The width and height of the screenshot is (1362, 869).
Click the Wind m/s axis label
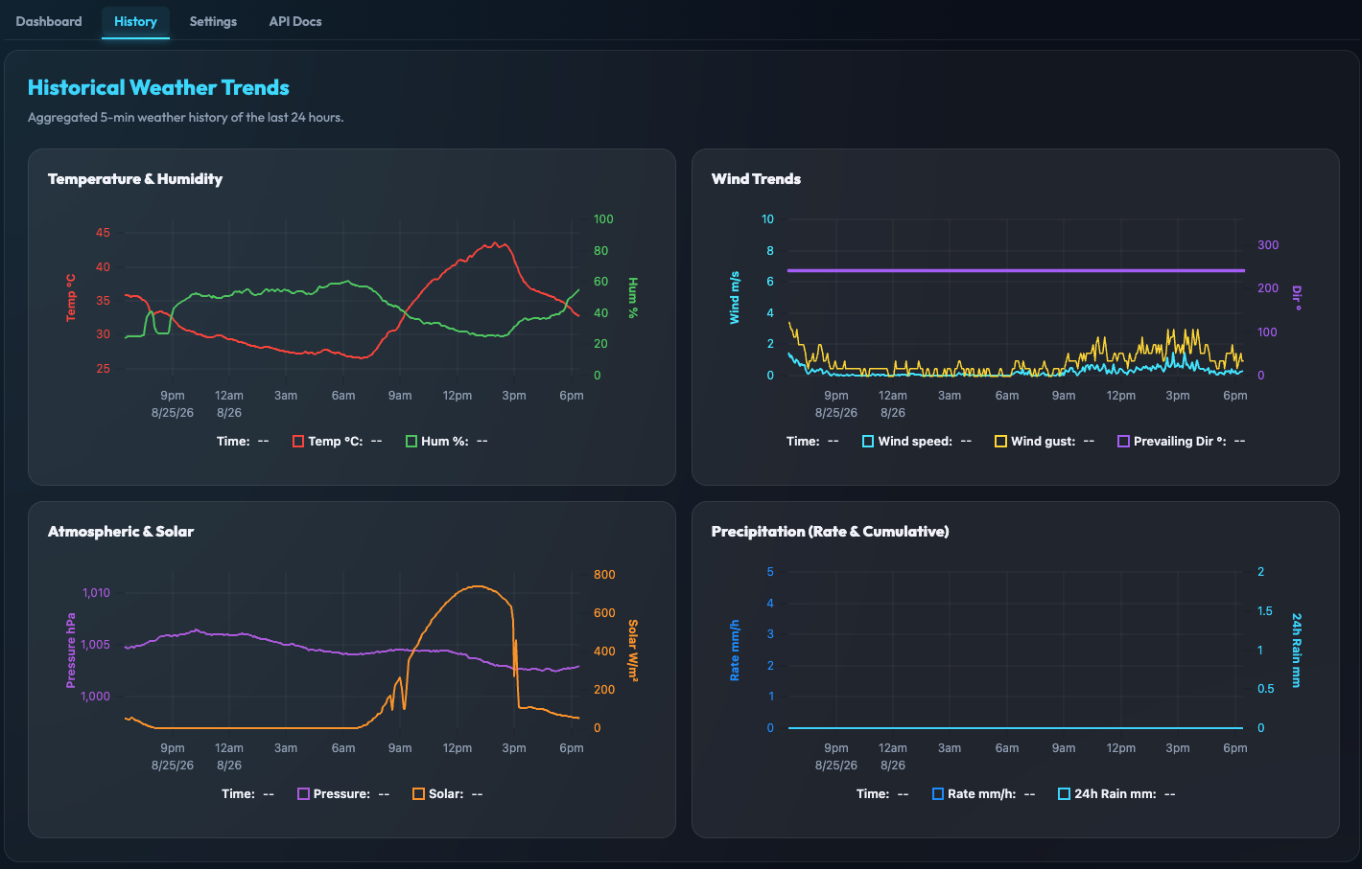(x=735, y=298)
